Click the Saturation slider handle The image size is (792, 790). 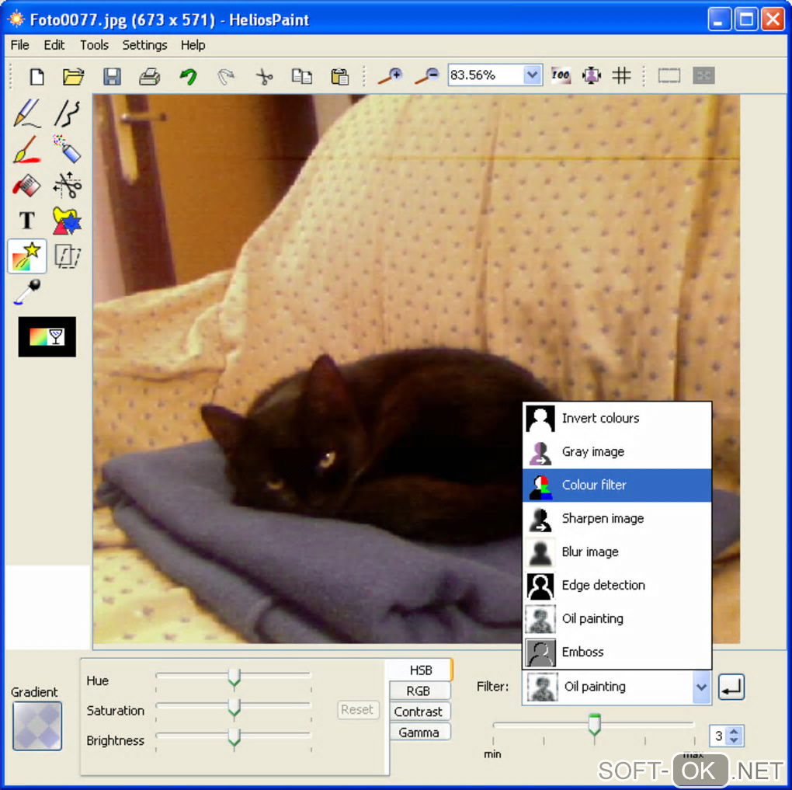(x=234, y=708)
